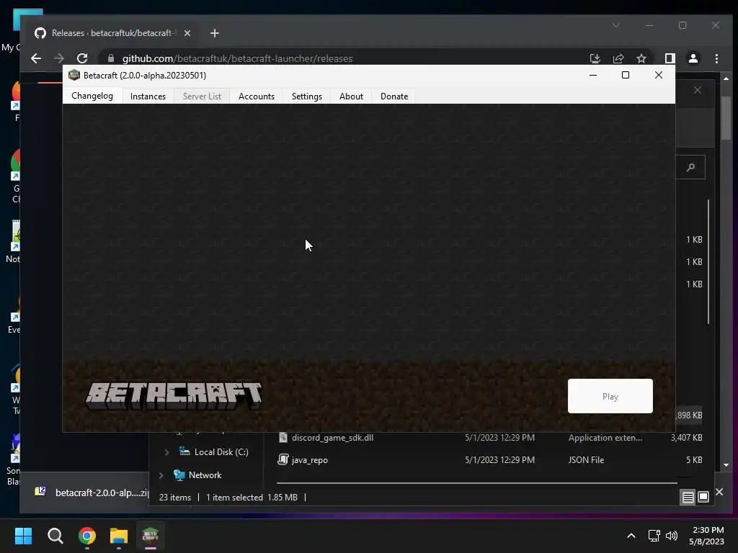Open the Changelog tab in Betacraft
738x553 pixels.
pos(92,96)
